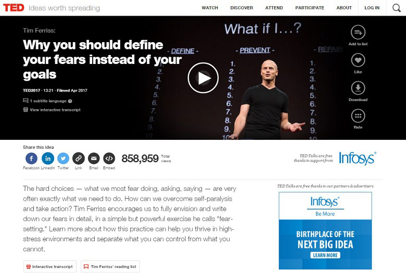Click the Interactive transcript button
406x273 pixels.
click(50, 267)
